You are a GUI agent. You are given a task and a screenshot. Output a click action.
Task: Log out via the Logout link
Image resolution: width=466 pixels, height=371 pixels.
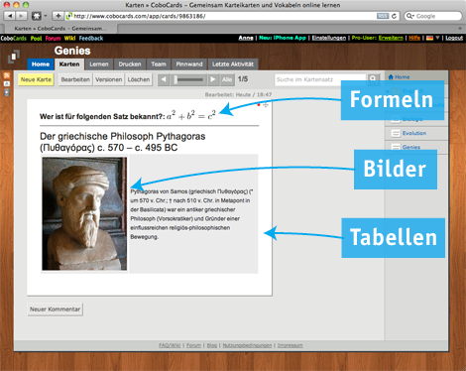(x=454, y=38)
